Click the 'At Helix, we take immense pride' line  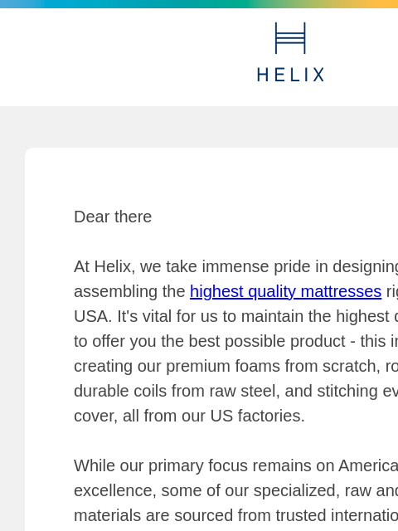[x=235, y=266]
